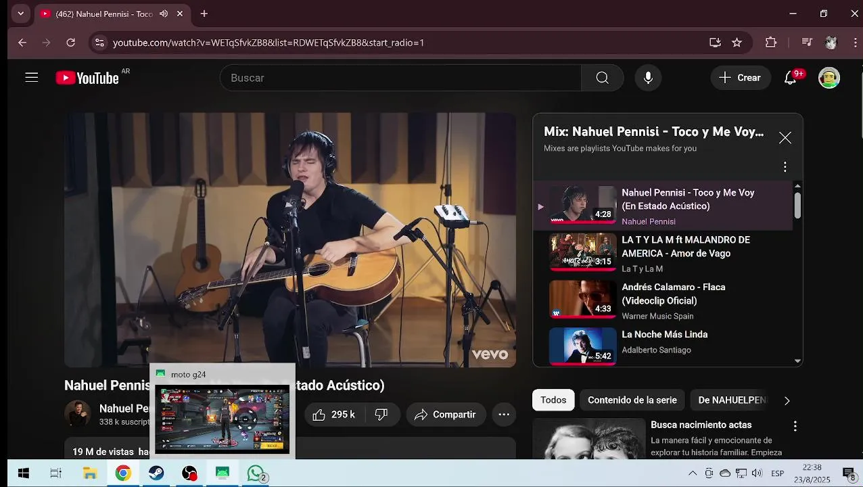Share the video via Compartir

point(446,415)
